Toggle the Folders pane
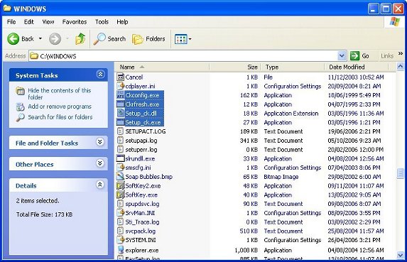The width and height of the screenshot is (407, 262). coord(148,39)
